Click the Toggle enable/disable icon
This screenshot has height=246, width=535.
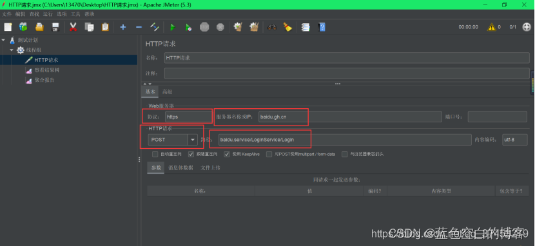pyautogui.click(x=155, y=27)
